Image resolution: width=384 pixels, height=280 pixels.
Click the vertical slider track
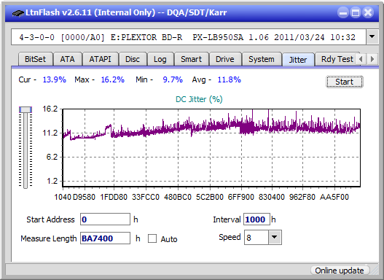[x=26, y=151]
